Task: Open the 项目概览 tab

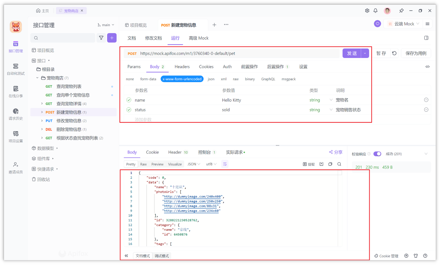Action: (136, 25)
